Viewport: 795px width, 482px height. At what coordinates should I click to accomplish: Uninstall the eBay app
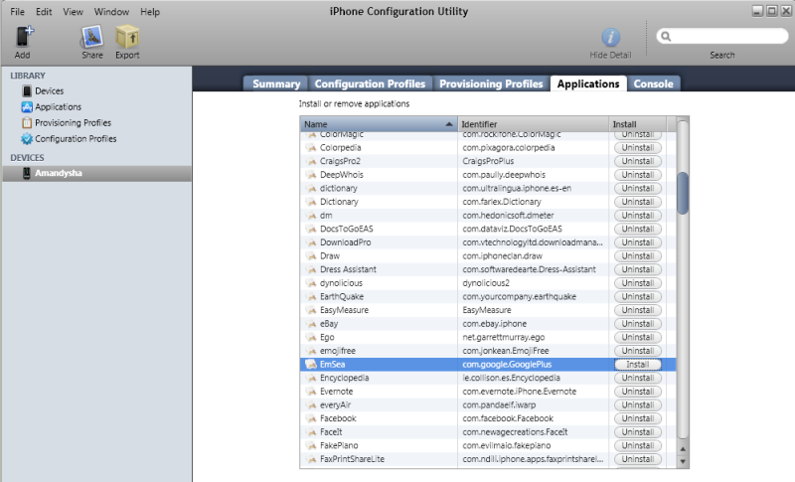(637, 324)
